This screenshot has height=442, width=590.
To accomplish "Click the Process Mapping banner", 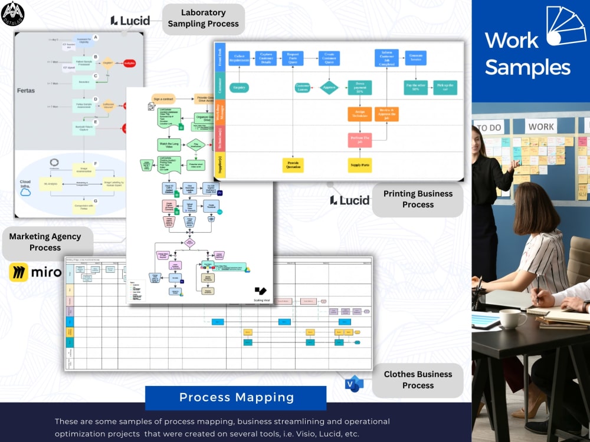I will tap(236, 397).
